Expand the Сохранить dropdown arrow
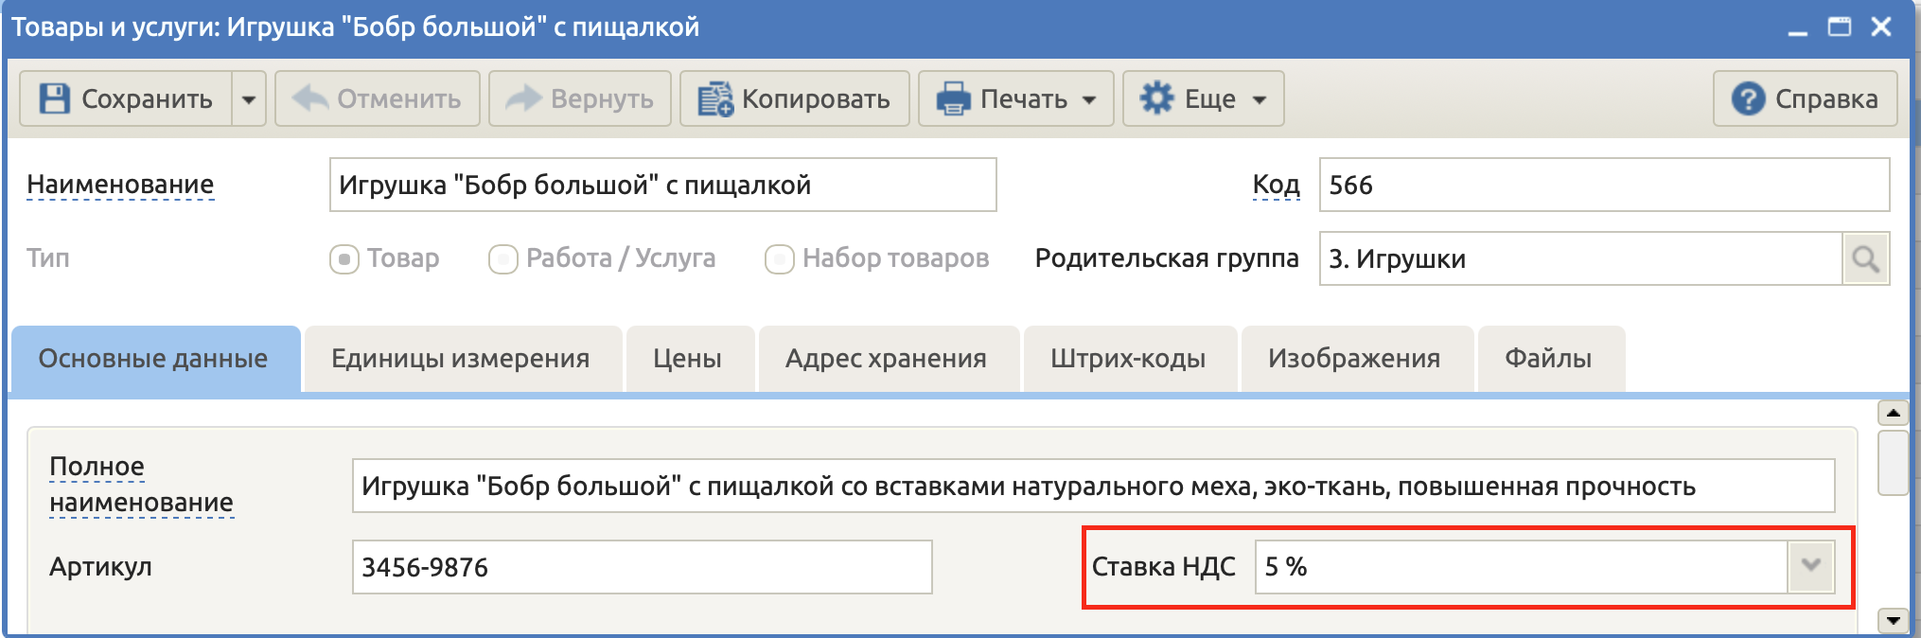Image resolution: width=1921 pixels, height=638 pixels. 249,98
